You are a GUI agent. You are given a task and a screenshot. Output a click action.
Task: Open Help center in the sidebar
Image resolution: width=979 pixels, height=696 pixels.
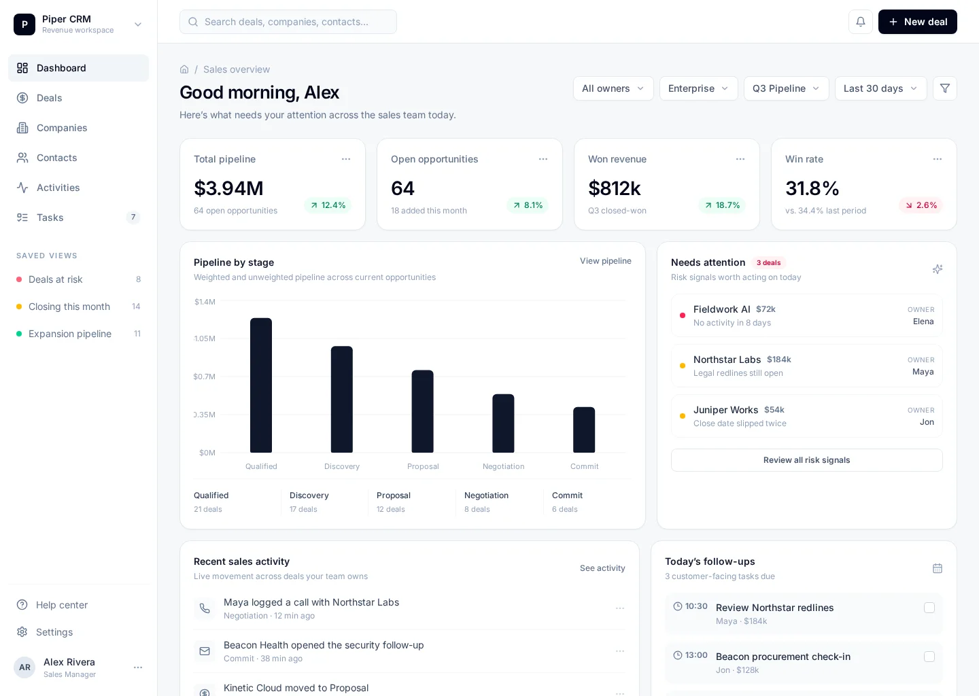coord(78,605)
